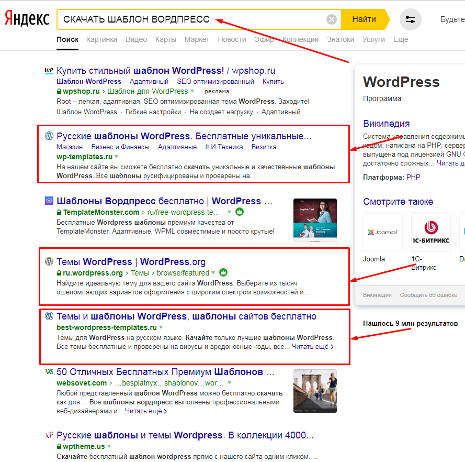Image resolution: width=465 pixels, height=462 pixels.
Task: Click the green crown badge next to ru.wordpress.org
Action: tap(223, 272)
